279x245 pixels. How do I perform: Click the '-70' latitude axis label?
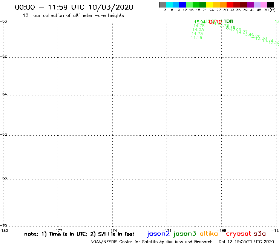[3, 226]
